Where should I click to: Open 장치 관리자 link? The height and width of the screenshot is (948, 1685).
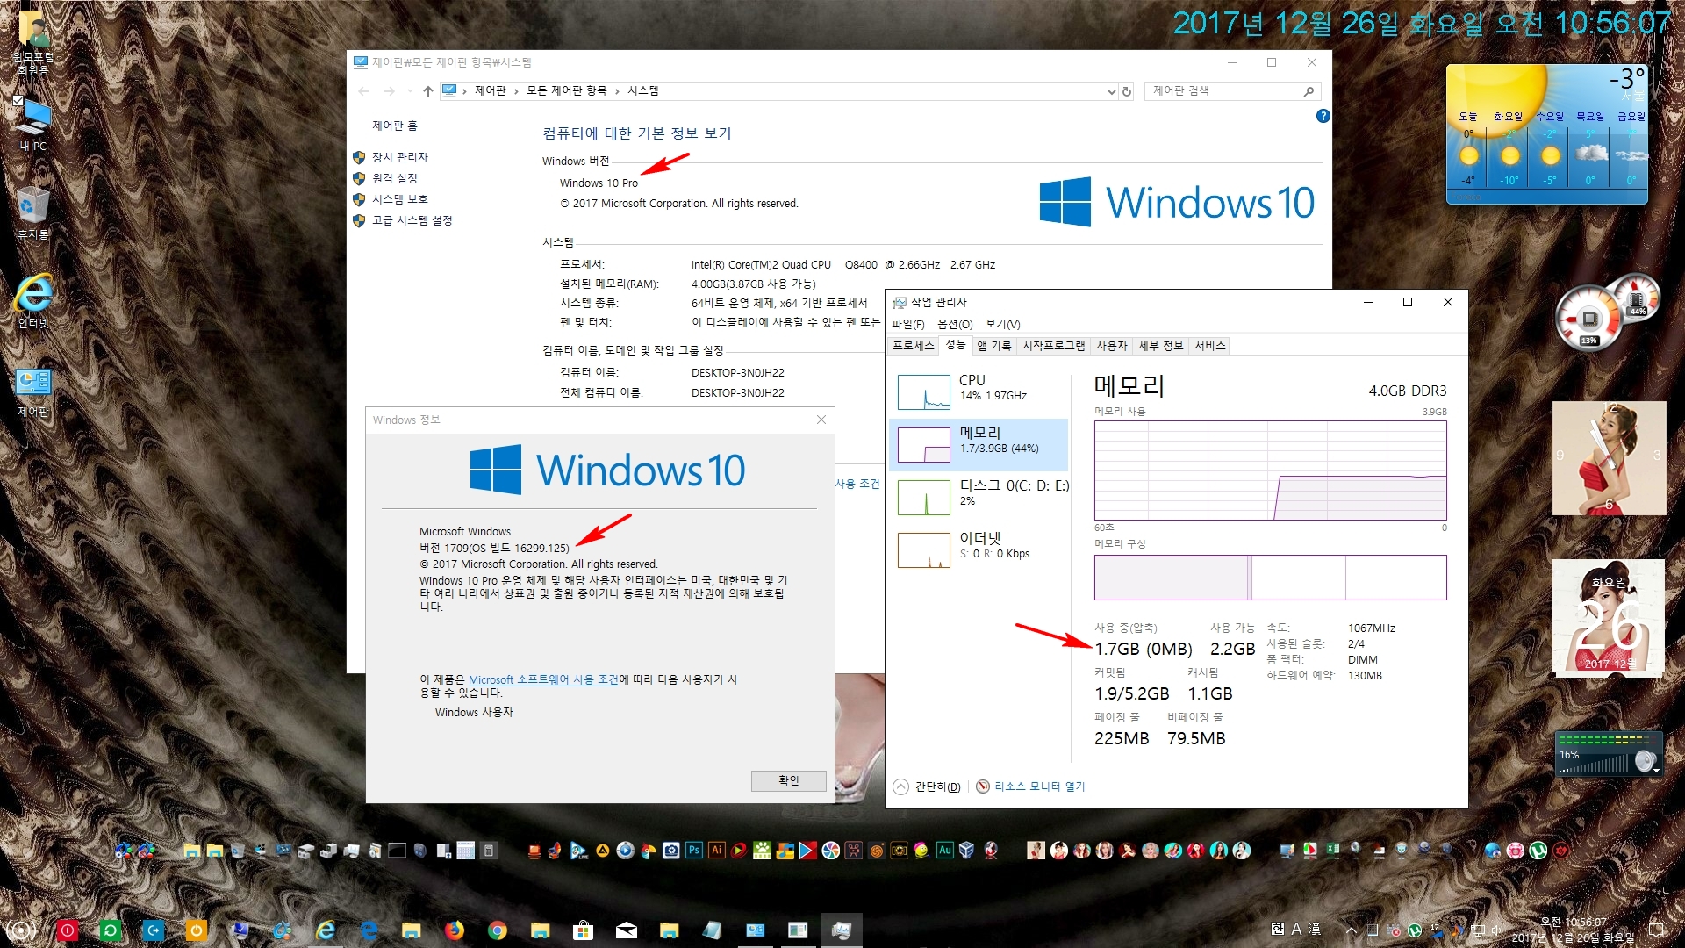click(x=400, y=157)
